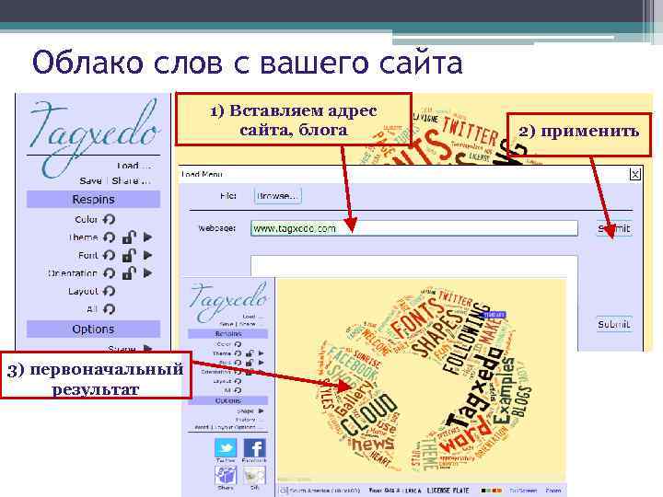Submit the Webpage address in Load Menu
This screenshot has height=497, width=663.
point(614,228)
